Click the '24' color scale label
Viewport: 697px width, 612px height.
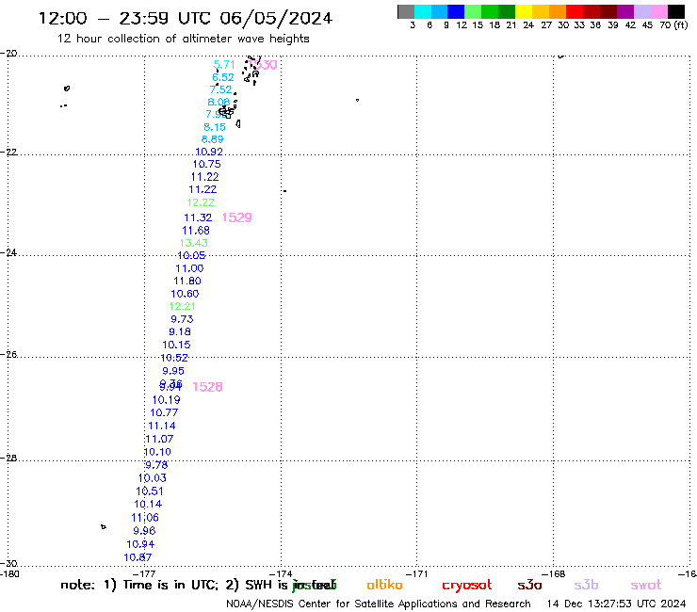pyautogui.click(x=528, y=25)
